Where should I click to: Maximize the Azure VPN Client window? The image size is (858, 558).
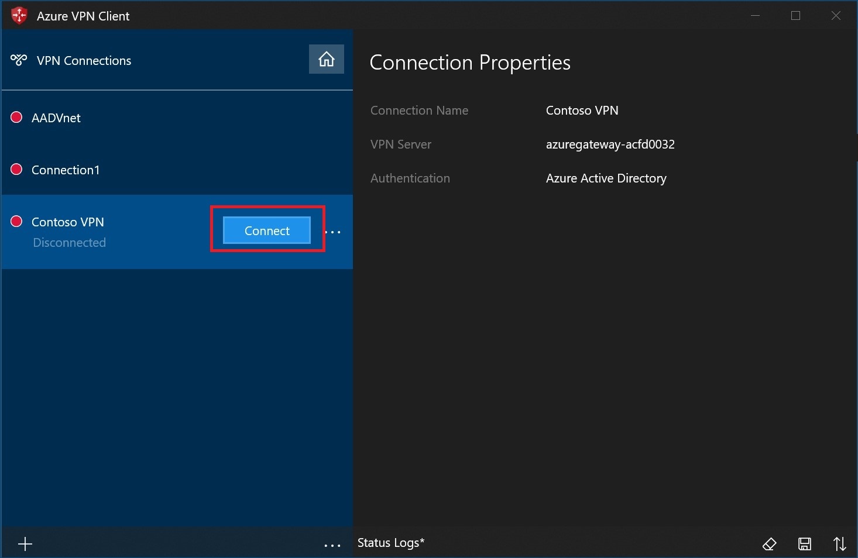tap(795, 16)
